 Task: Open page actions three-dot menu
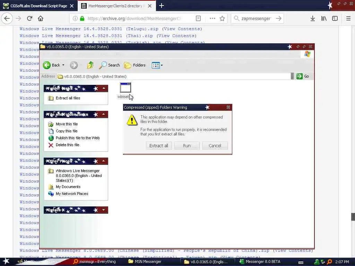tap(213, 19)
